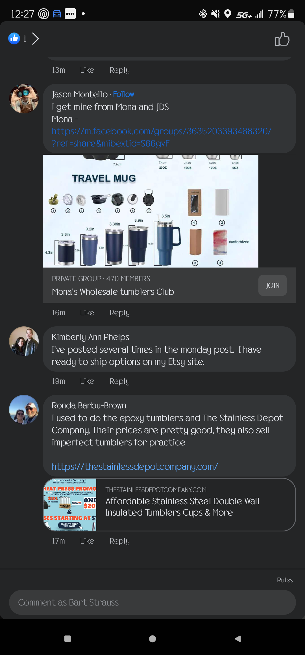Like Kimberly Ann Phelps' comment
Screen dimensions: 305x655
87,381
